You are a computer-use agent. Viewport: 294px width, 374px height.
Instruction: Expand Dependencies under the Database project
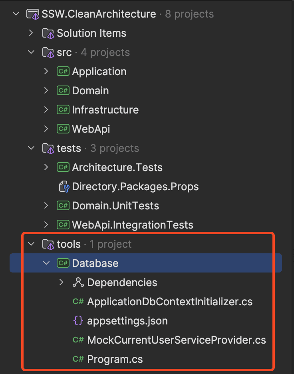point(61,282)
